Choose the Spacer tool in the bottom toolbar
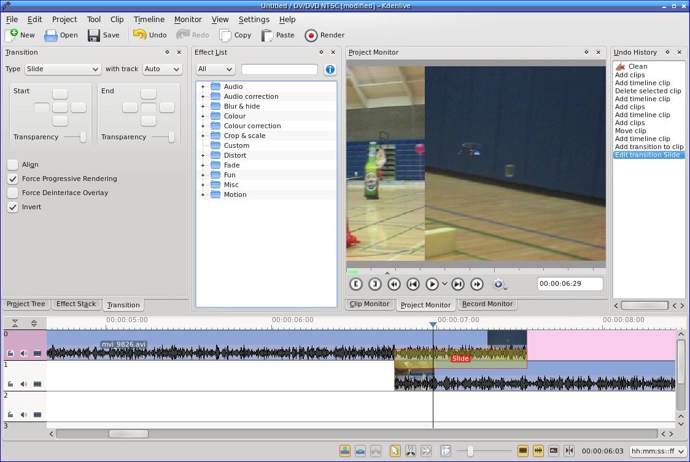This screenshot has width=690, height=462. (426, 450)
